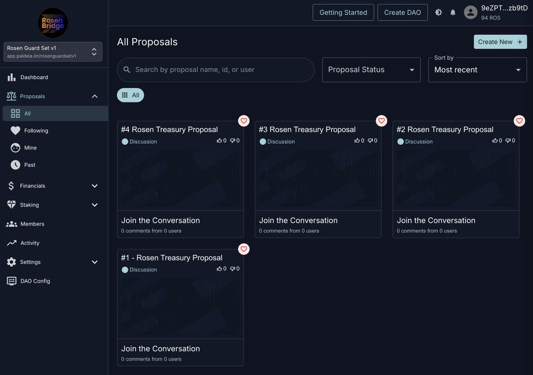Click the Dashboard bar chart icon
533x375 pixels.
[x=12, y=77]
